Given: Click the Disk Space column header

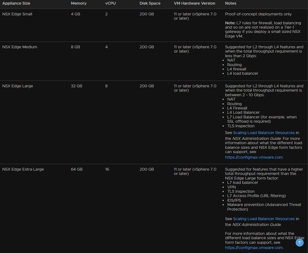Looking at the screenshot, I should point(150,3).
